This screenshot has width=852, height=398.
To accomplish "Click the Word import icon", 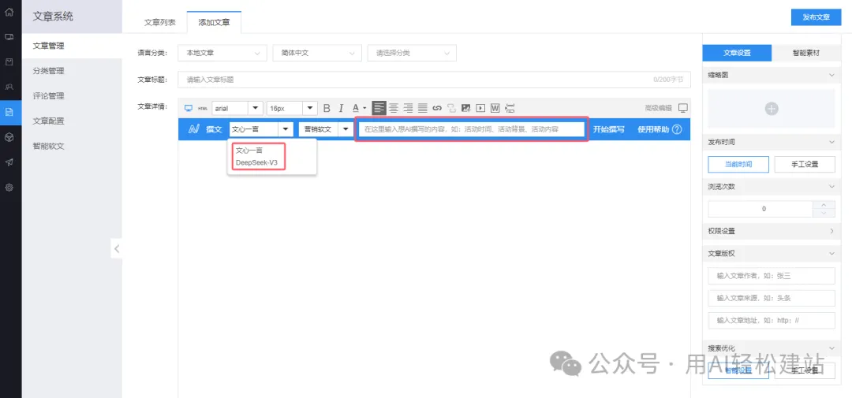I will [495, 108].
